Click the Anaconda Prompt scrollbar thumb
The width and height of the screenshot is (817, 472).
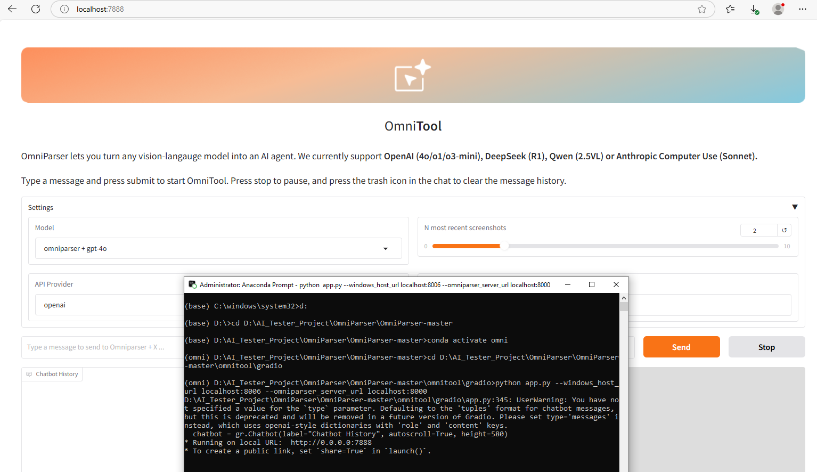point(624,306)
